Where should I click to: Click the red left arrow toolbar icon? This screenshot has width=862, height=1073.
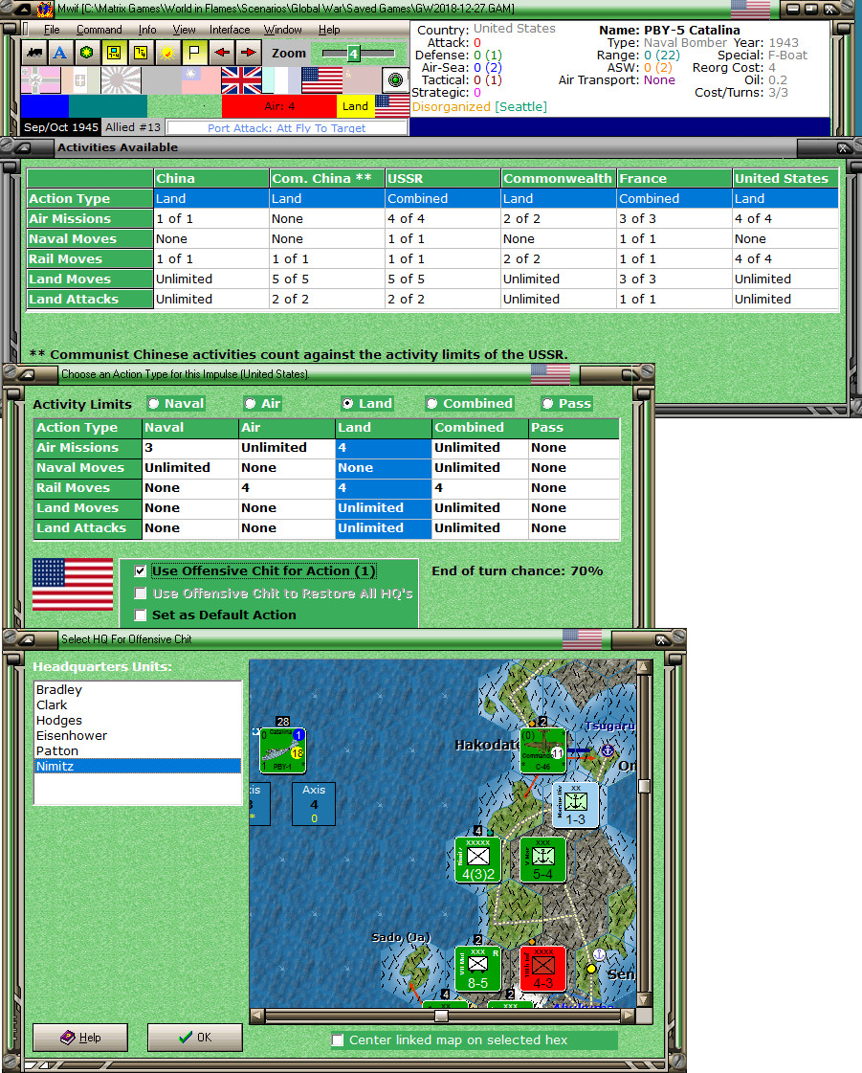click(x=222, y=53)
